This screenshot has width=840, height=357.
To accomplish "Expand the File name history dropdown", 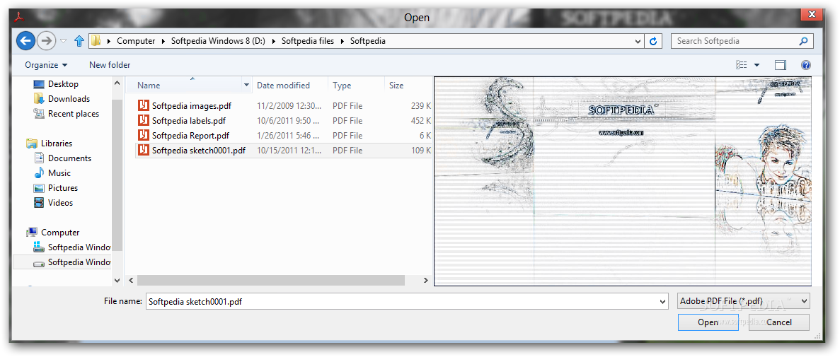I will 664,301.
